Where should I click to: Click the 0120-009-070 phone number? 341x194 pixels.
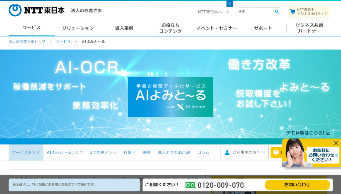point(220,185)
